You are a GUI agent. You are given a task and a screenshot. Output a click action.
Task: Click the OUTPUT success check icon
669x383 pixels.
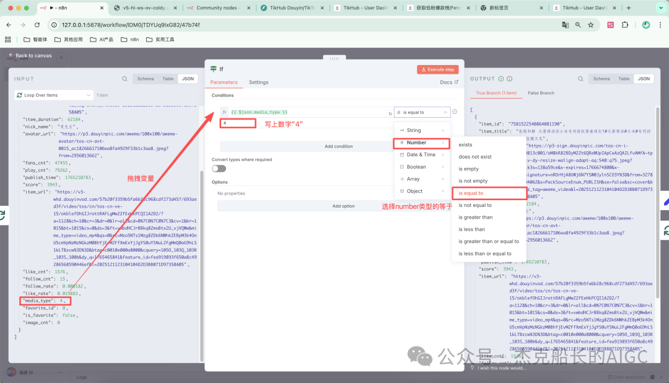click(501, 79)
